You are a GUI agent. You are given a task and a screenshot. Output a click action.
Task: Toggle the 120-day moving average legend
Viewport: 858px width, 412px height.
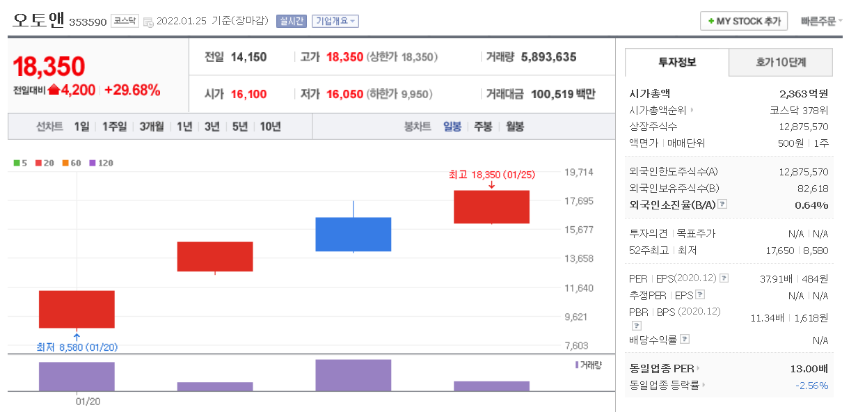[x=102, y=163]
